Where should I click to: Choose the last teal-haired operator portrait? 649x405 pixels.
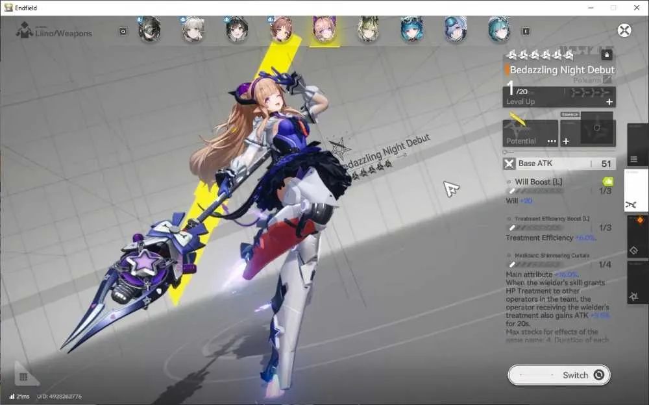[498, 29]
